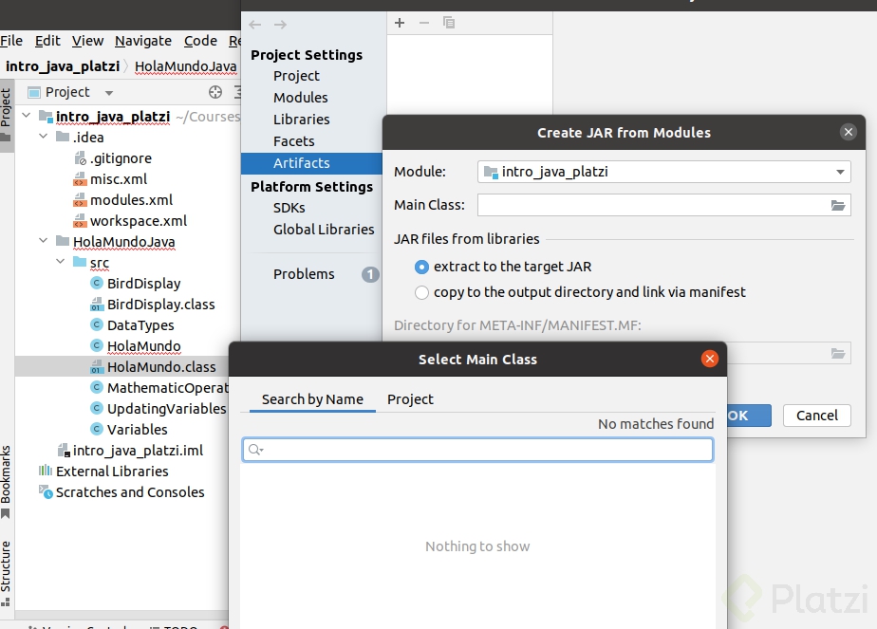The width and height of the screenshot is (877, 629).
Task: Open the Problems section
Action: click(304, 274)
